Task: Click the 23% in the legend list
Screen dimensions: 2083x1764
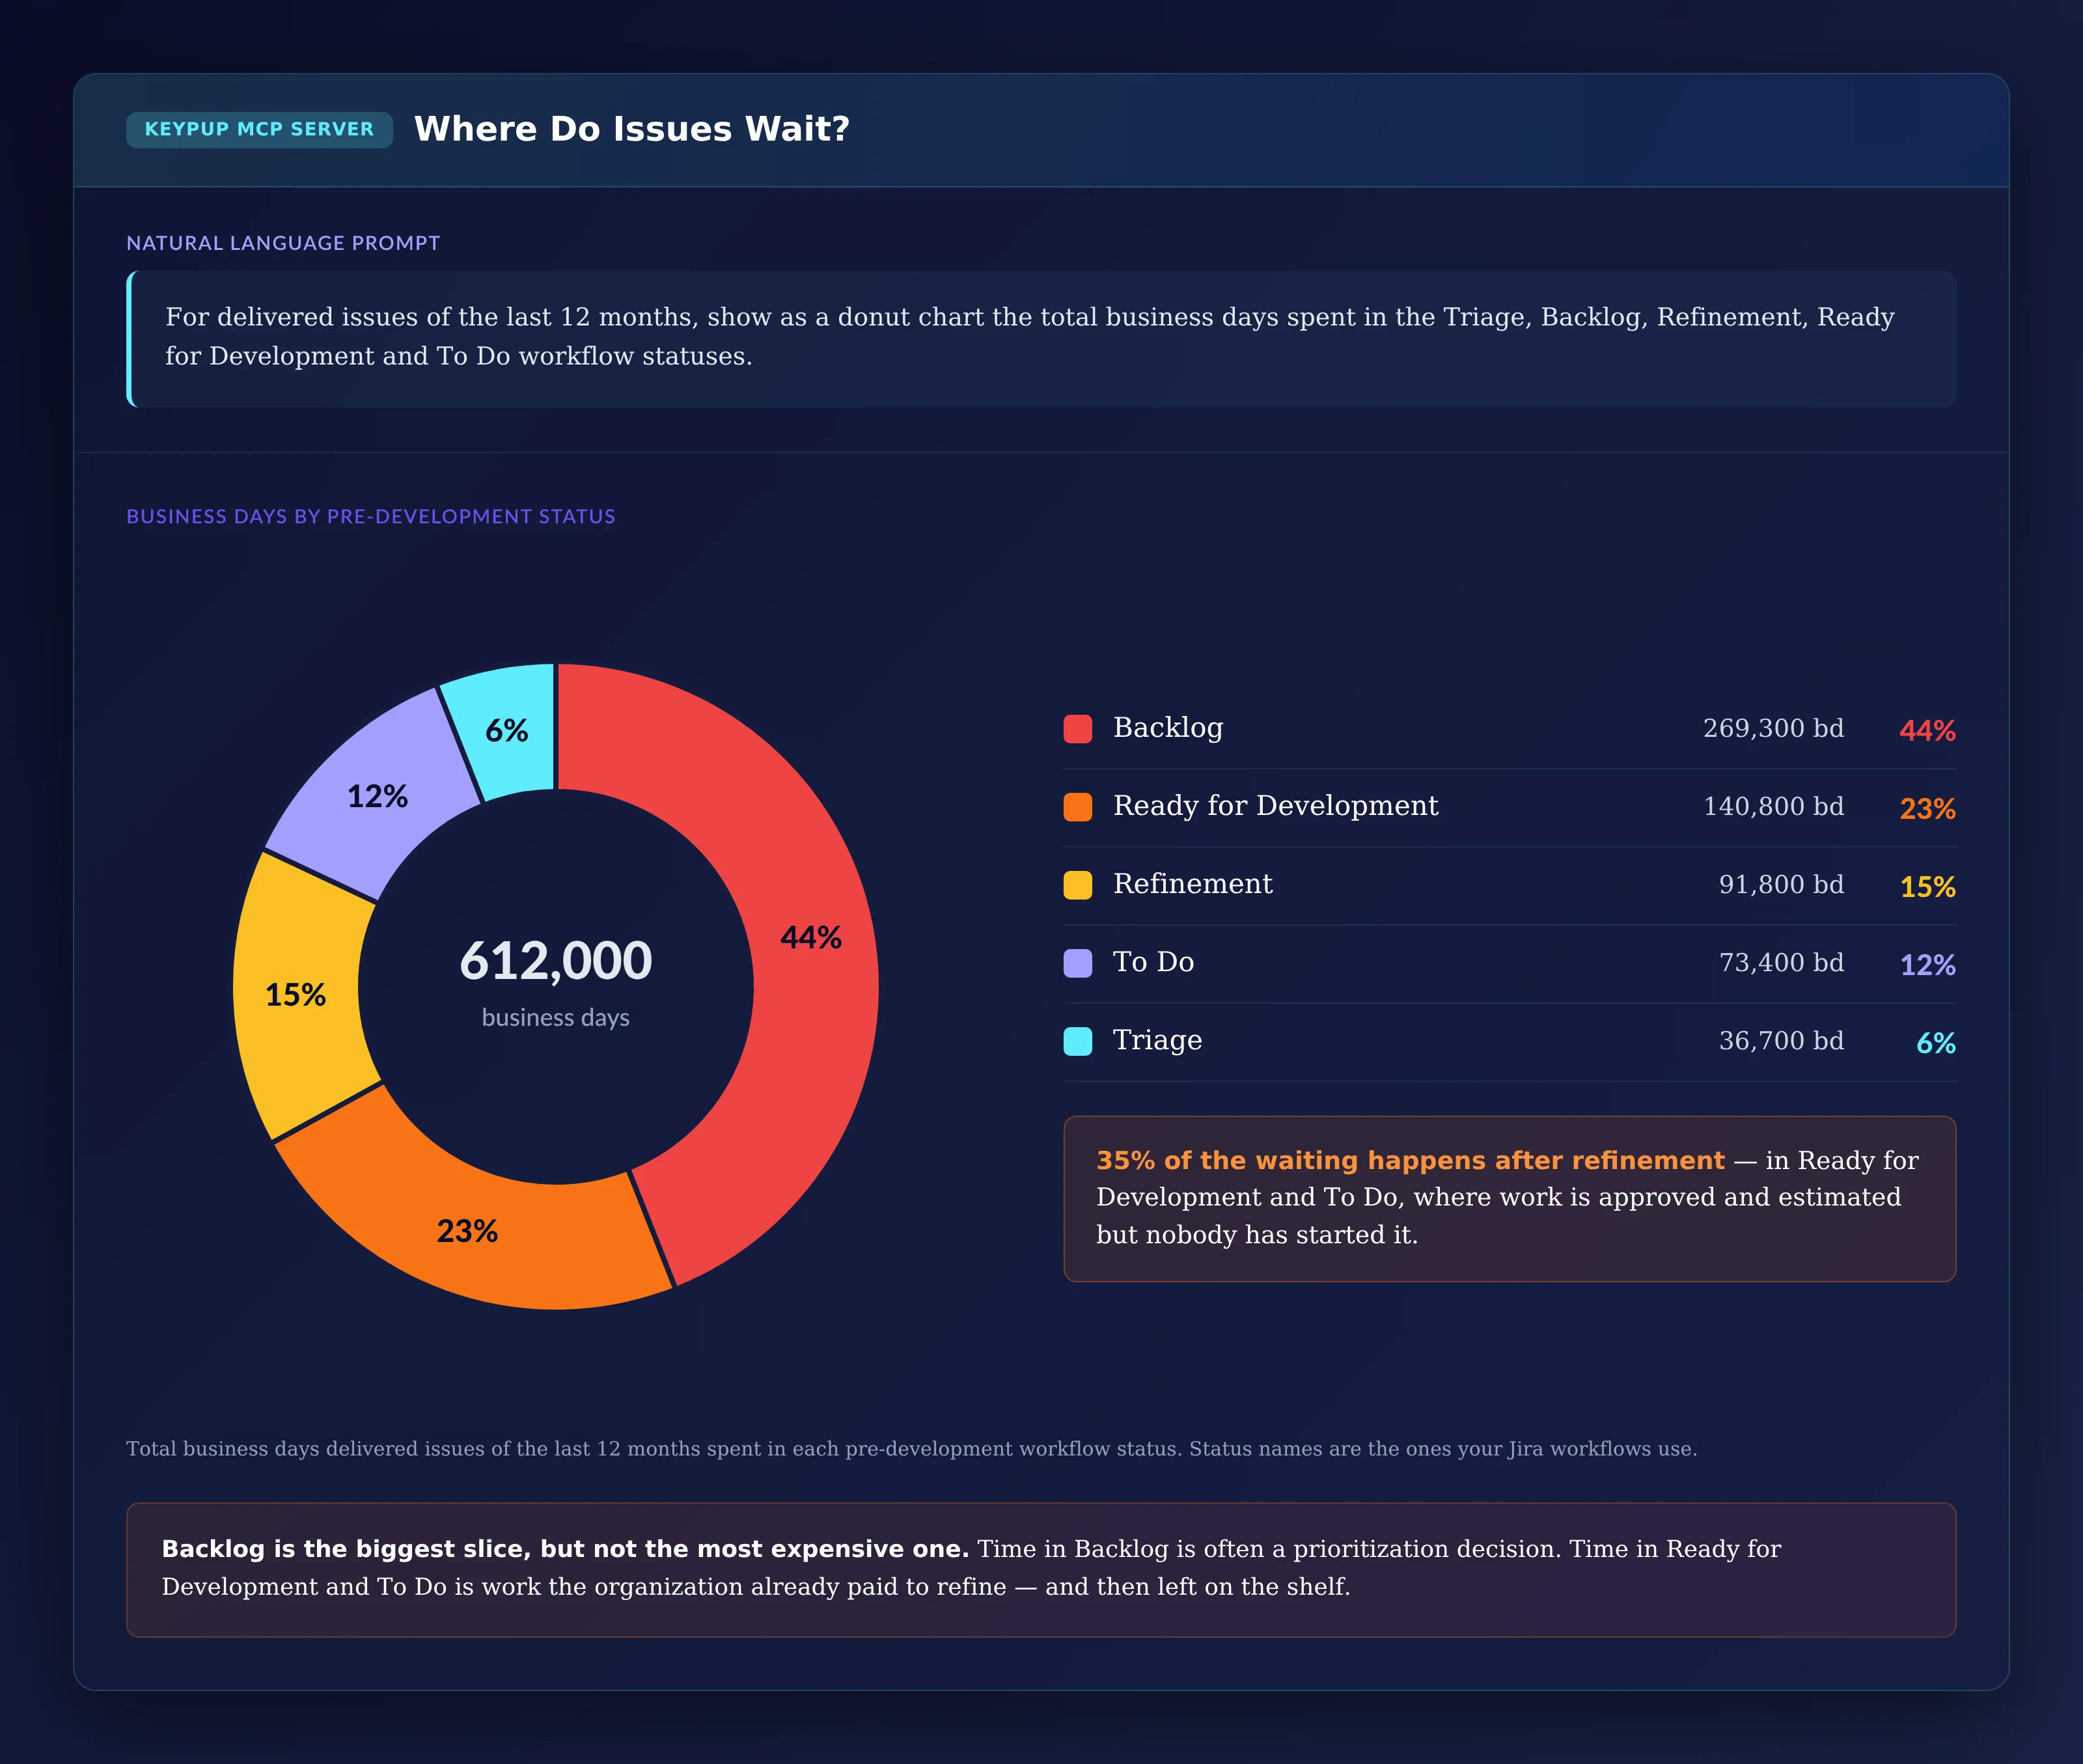Action: point(1928,808)
